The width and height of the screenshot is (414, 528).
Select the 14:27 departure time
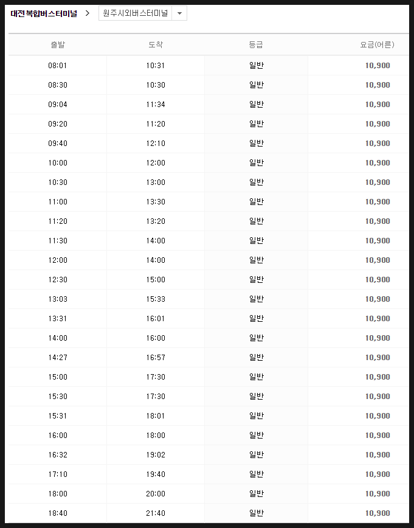pyautogui.click(x=58, y=357)
